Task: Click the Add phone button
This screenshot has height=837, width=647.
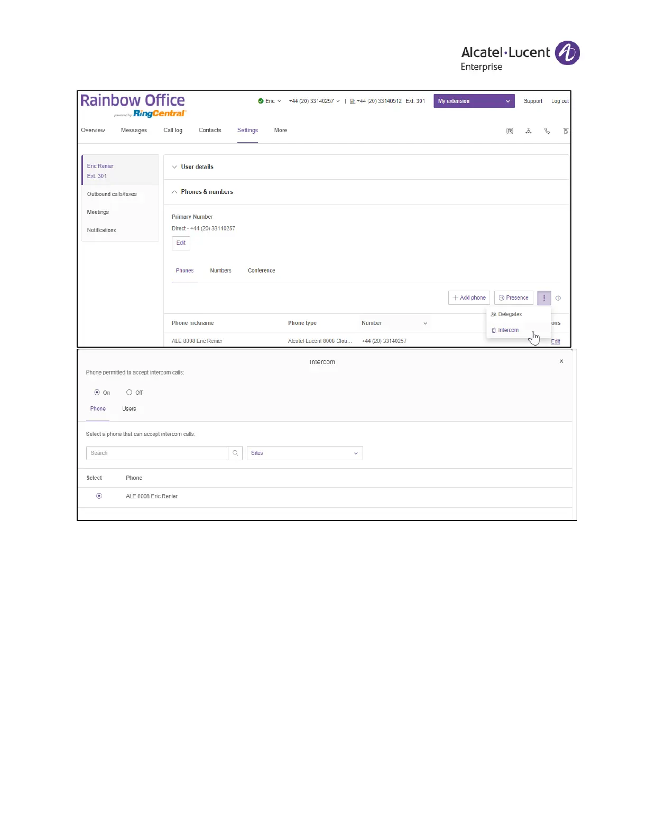Action: 469,298
